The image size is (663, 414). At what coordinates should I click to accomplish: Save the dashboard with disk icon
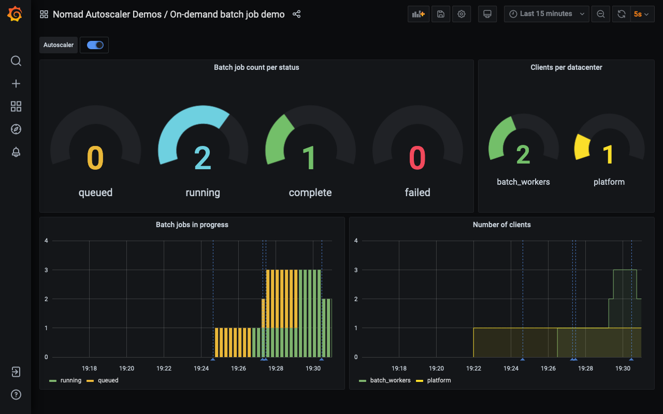click(441, 14)
